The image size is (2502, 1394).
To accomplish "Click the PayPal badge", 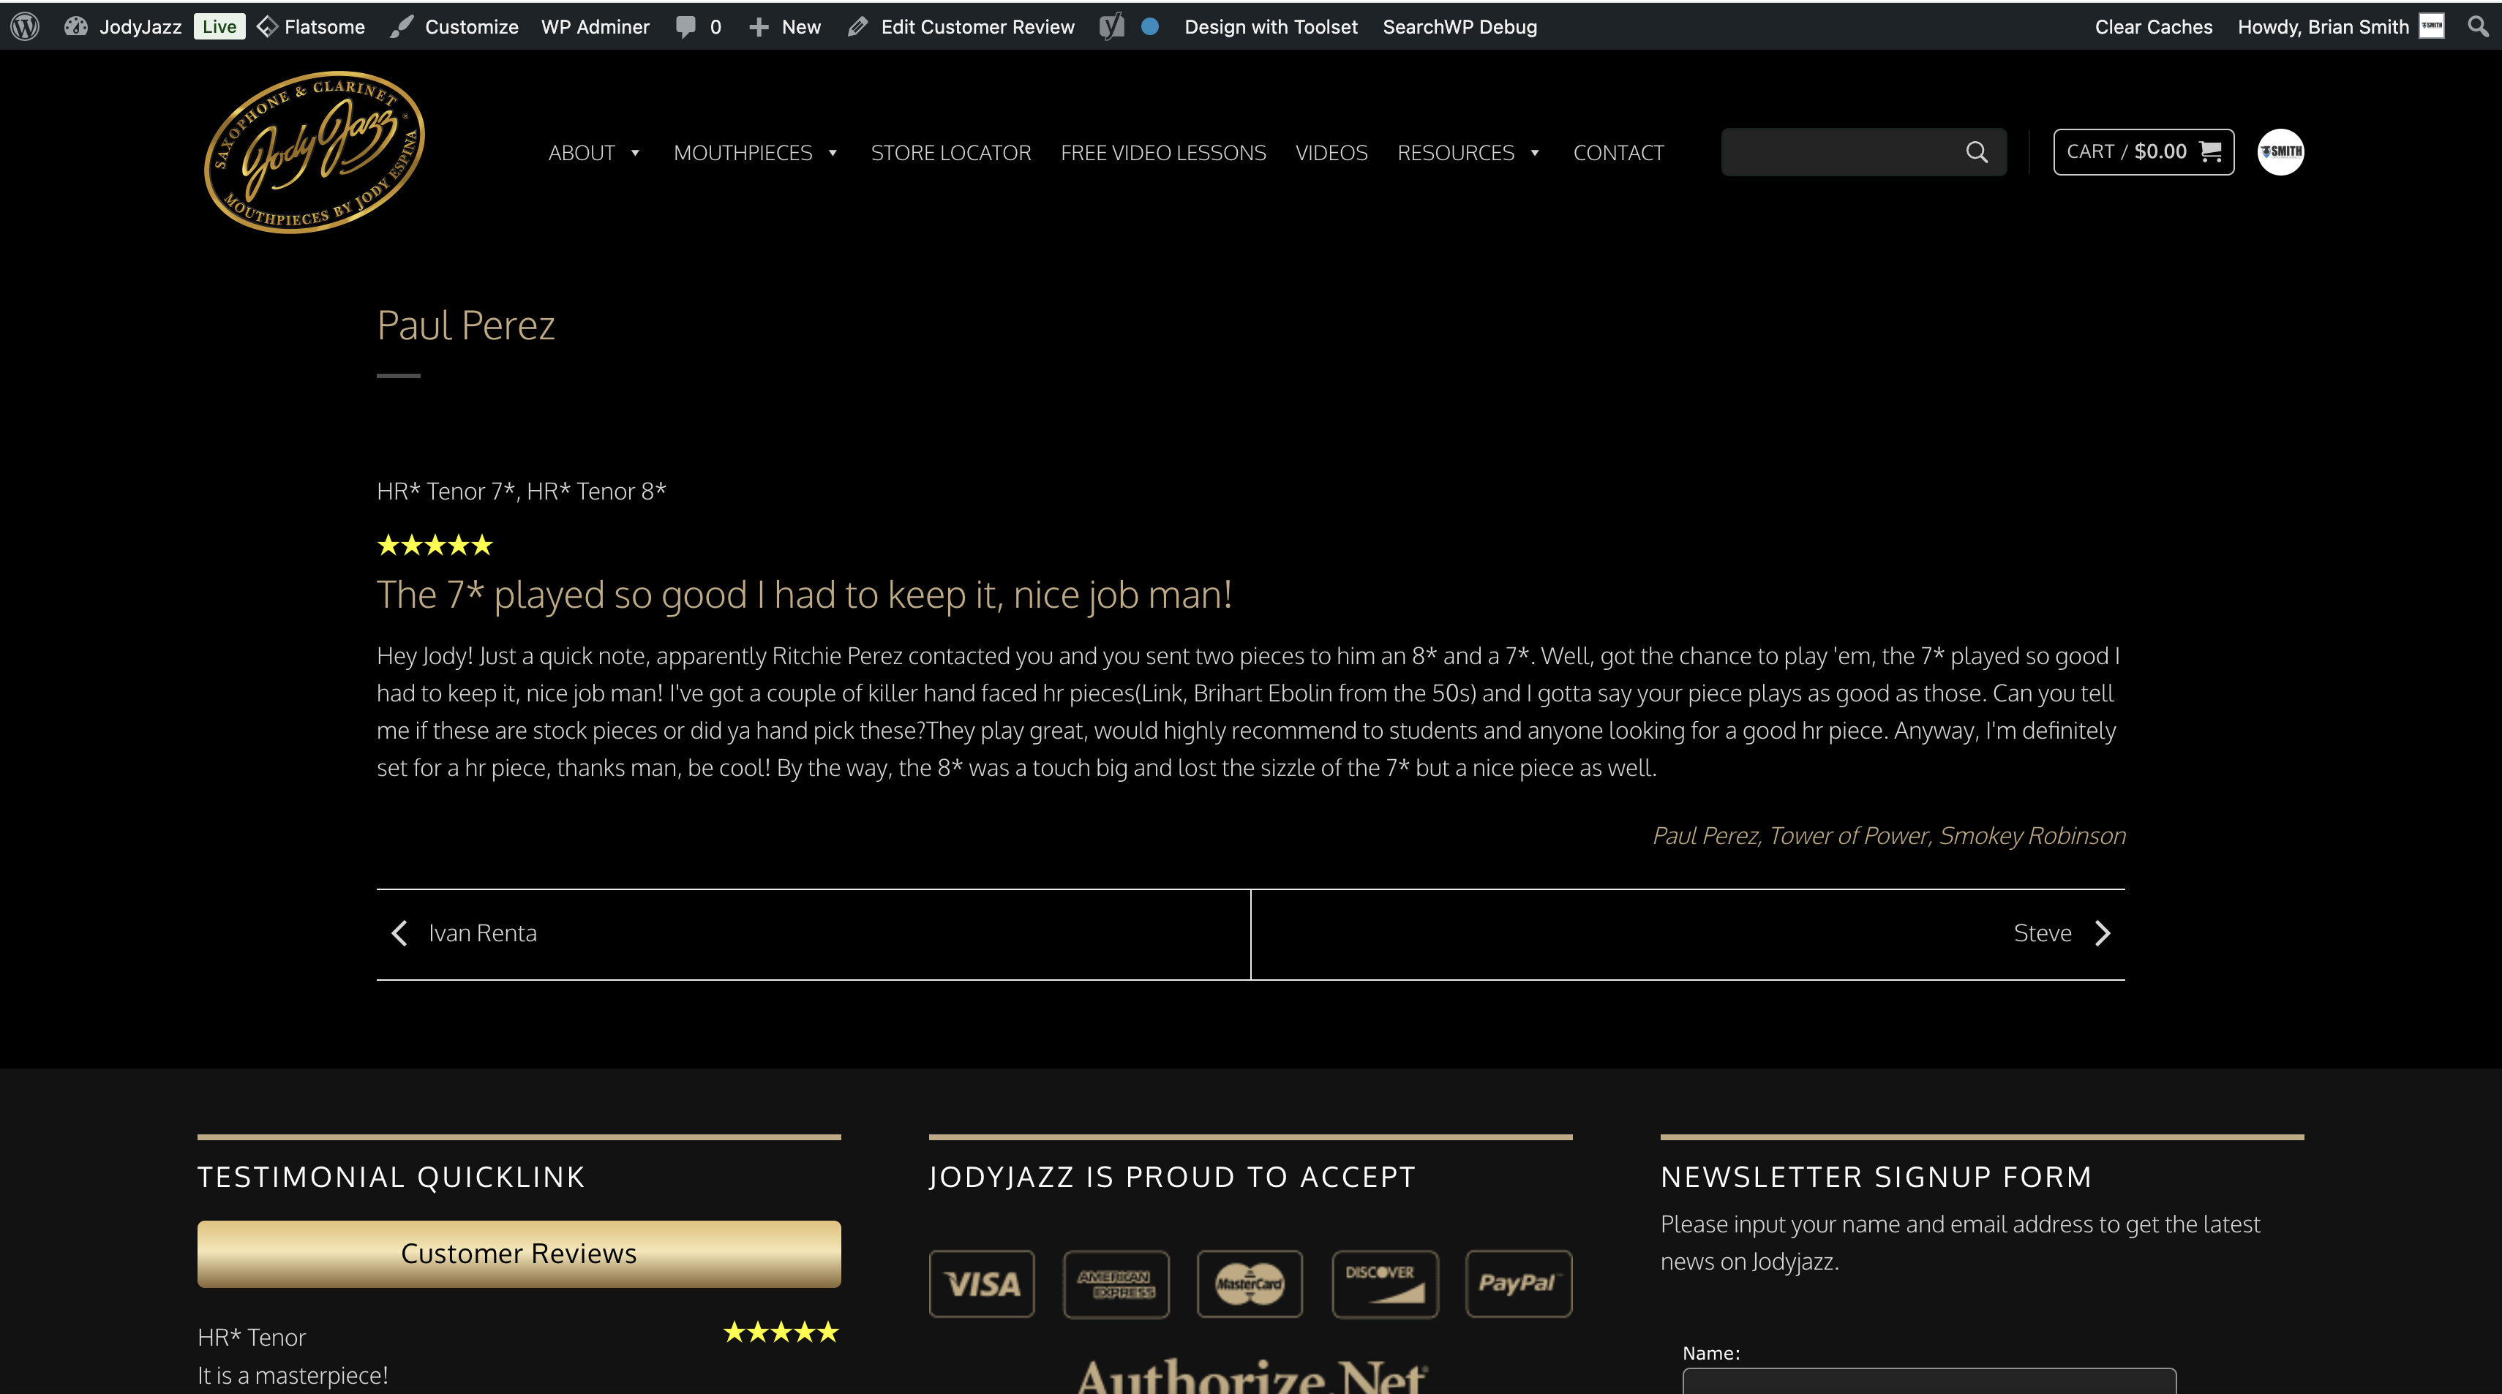I will pyautogui.click(x=1519, y=1284).
